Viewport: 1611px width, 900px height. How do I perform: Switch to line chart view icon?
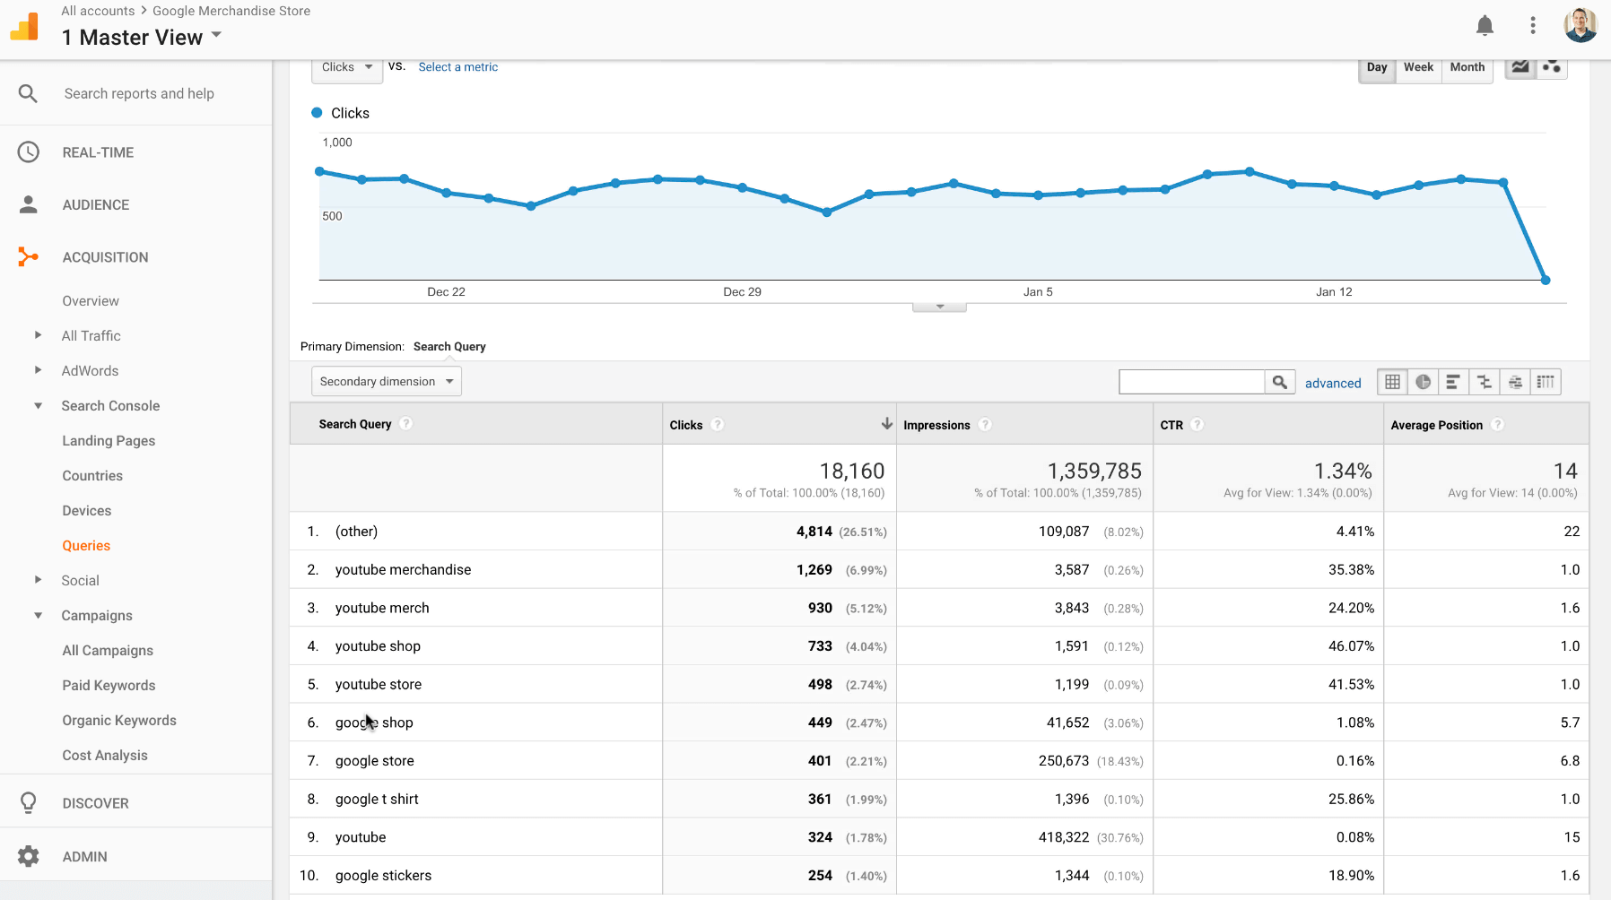pos(1520,67)
